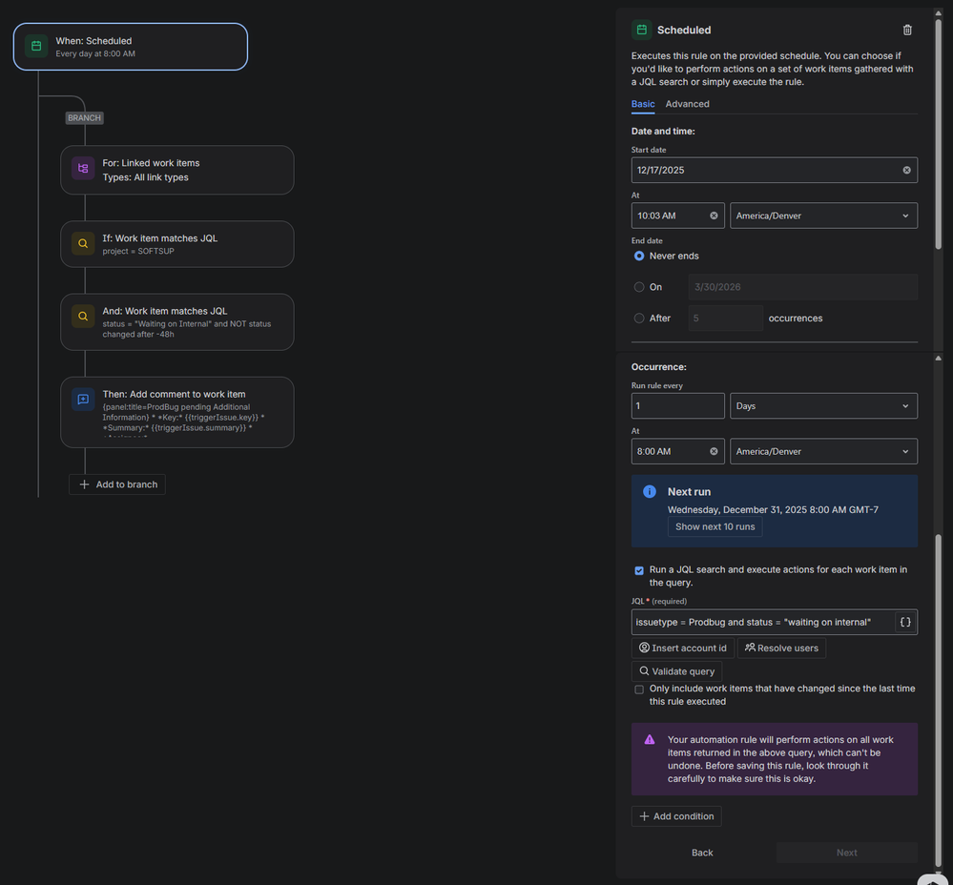Click the After occurrences count field
This screenshot has height=885, width=953.
coord(726,318)
